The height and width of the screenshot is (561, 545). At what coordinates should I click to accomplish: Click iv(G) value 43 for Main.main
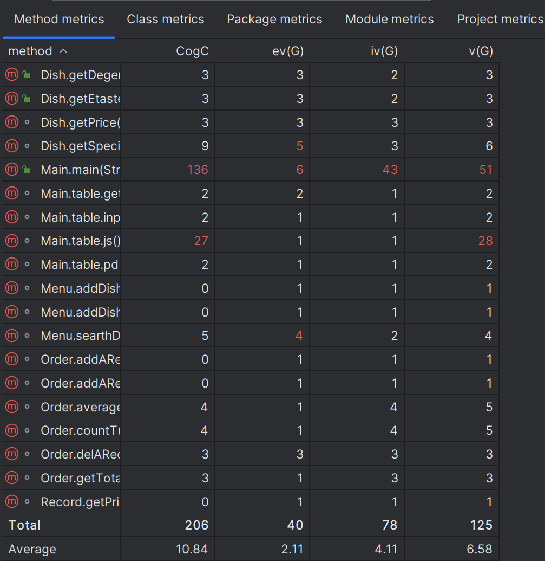[x=390, y=170]
